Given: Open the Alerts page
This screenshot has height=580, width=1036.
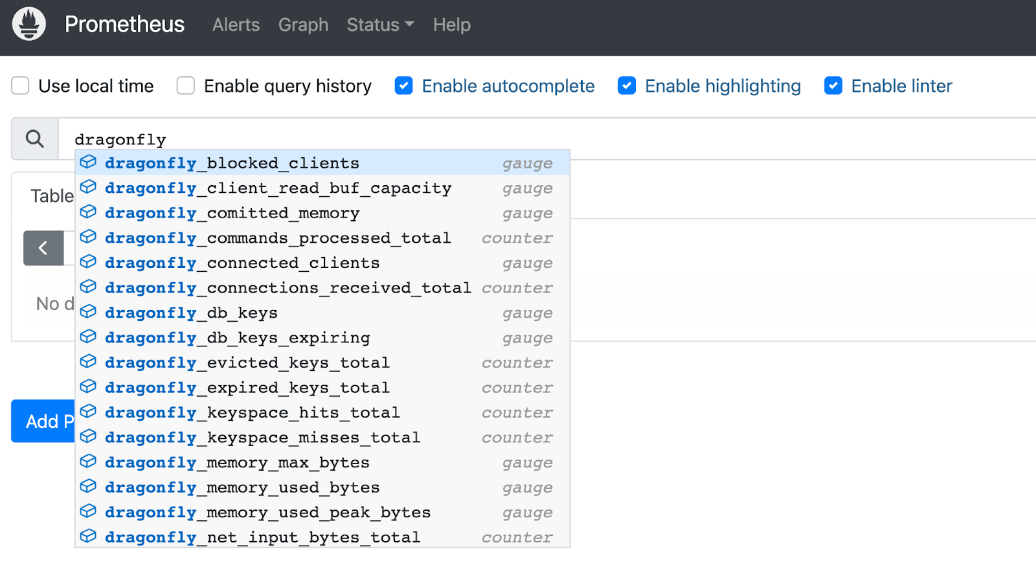Looking at the screenshot, I should pyautogui.click(x=236, y=25).
